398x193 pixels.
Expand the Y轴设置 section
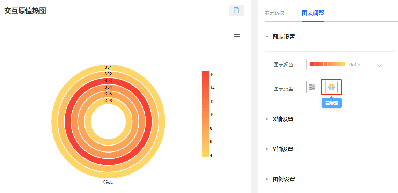(279, 149)
